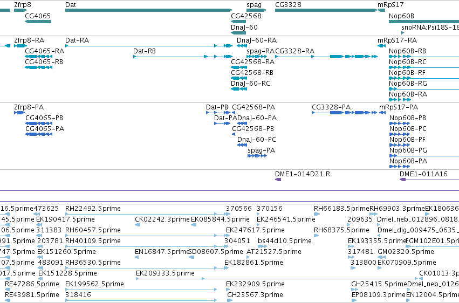Click the Nop60B-RA transcript

tap(400, 100)
